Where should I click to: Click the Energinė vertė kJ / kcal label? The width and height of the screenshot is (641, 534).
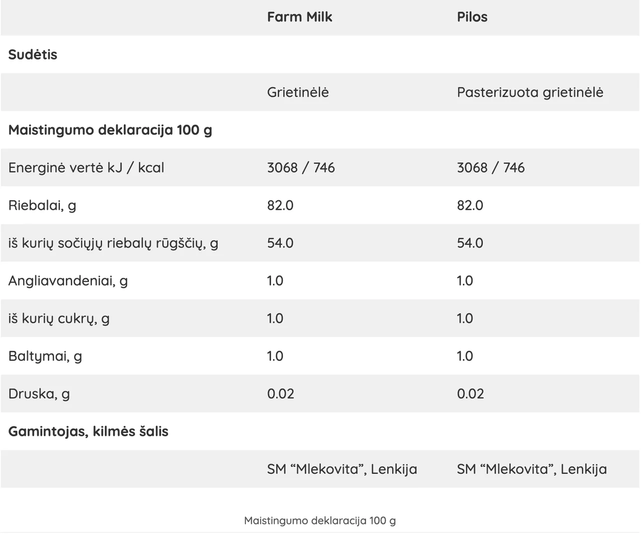[x=86, y=168]
